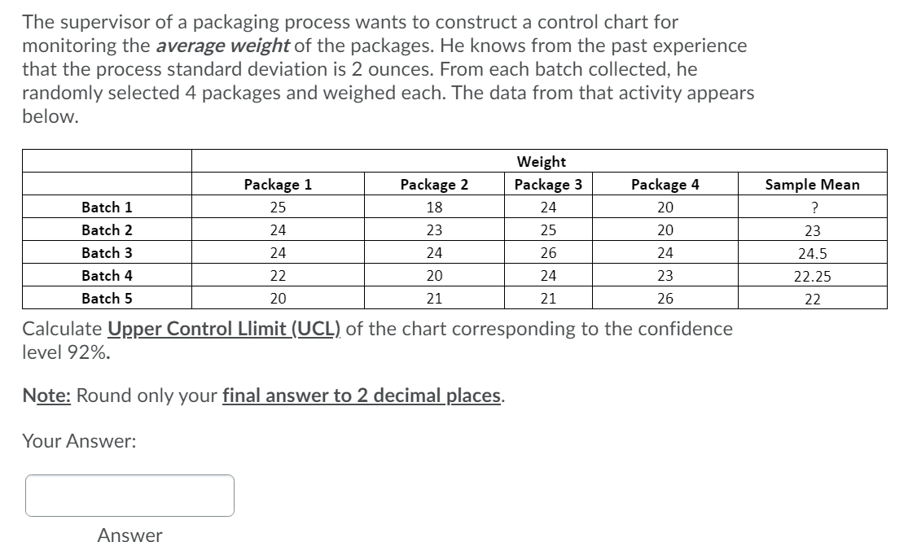Select the question mark in Batch 1 Sample Mean

(811, 207)
